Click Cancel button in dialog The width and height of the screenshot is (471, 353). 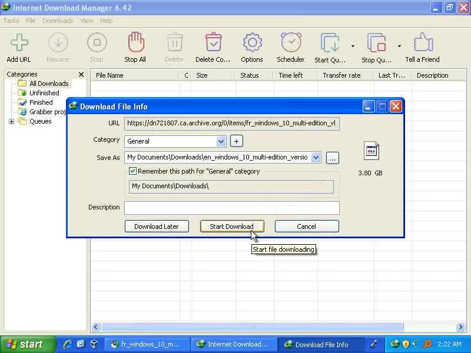307,227
